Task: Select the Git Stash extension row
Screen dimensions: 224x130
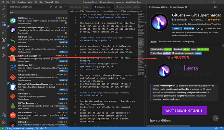Action: [x=38, y=123]
